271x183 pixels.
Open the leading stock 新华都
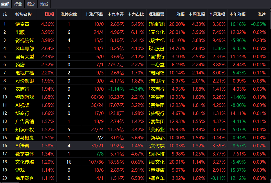pyautogui.click(x=158, y=138)
